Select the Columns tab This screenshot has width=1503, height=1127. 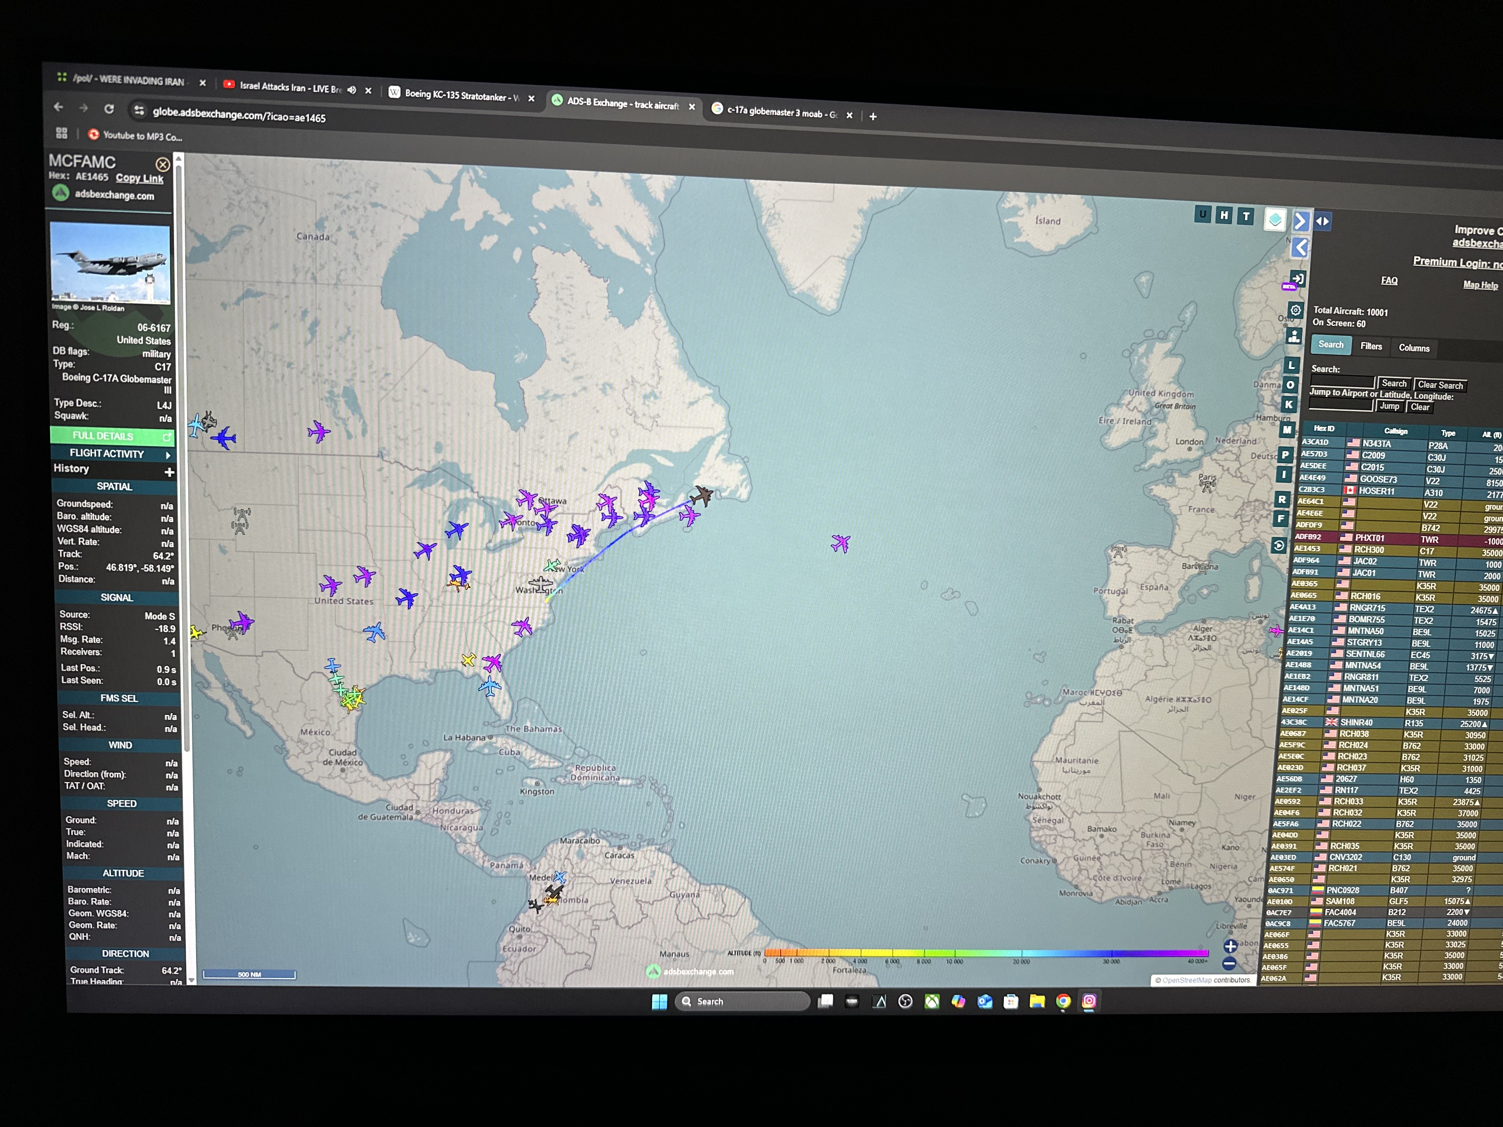click(x=1414, y=348)
